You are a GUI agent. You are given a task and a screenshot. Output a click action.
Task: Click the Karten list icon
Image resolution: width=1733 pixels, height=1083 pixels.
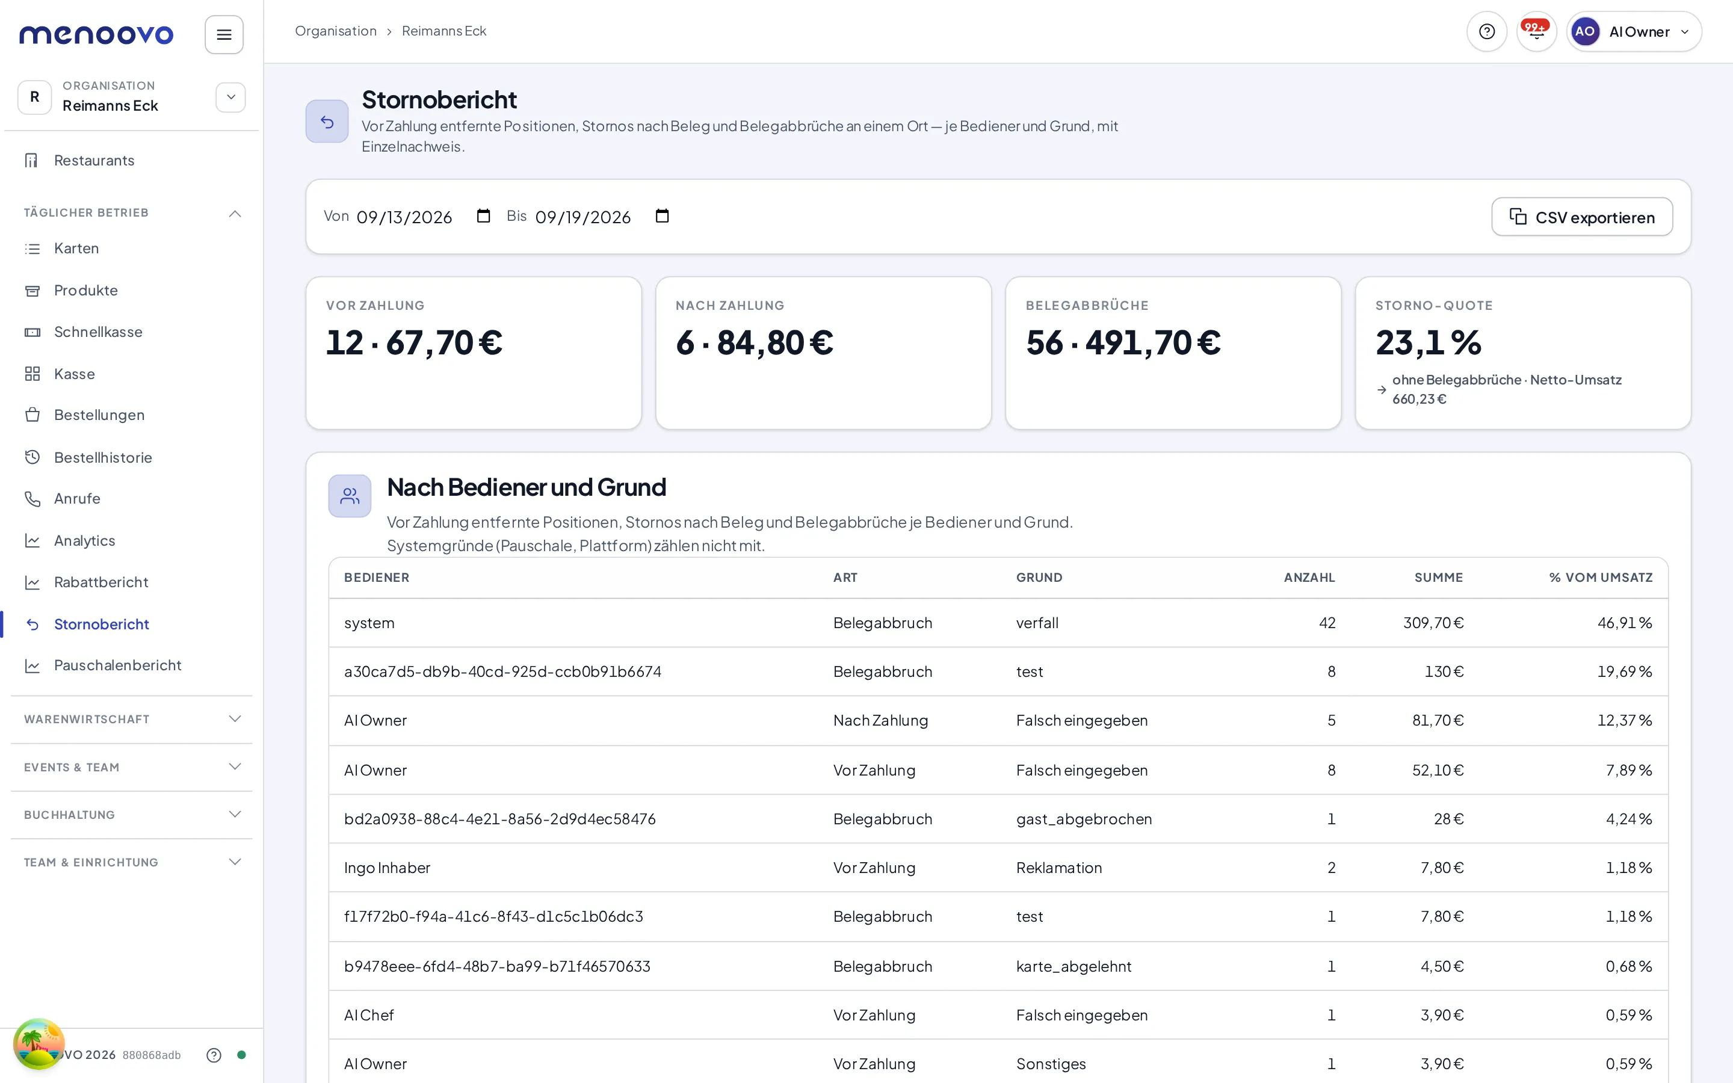point(32,248)
